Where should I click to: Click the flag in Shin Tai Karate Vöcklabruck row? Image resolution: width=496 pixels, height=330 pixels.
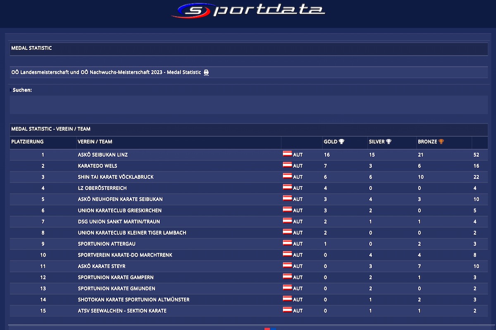[x=287, y=177]
